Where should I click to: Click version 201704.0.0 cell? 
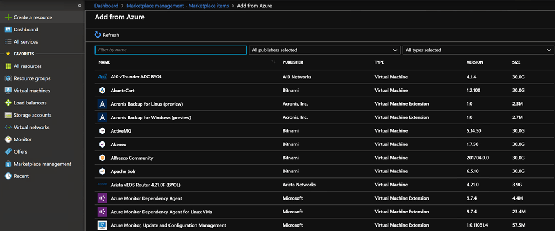click(478, 158)
